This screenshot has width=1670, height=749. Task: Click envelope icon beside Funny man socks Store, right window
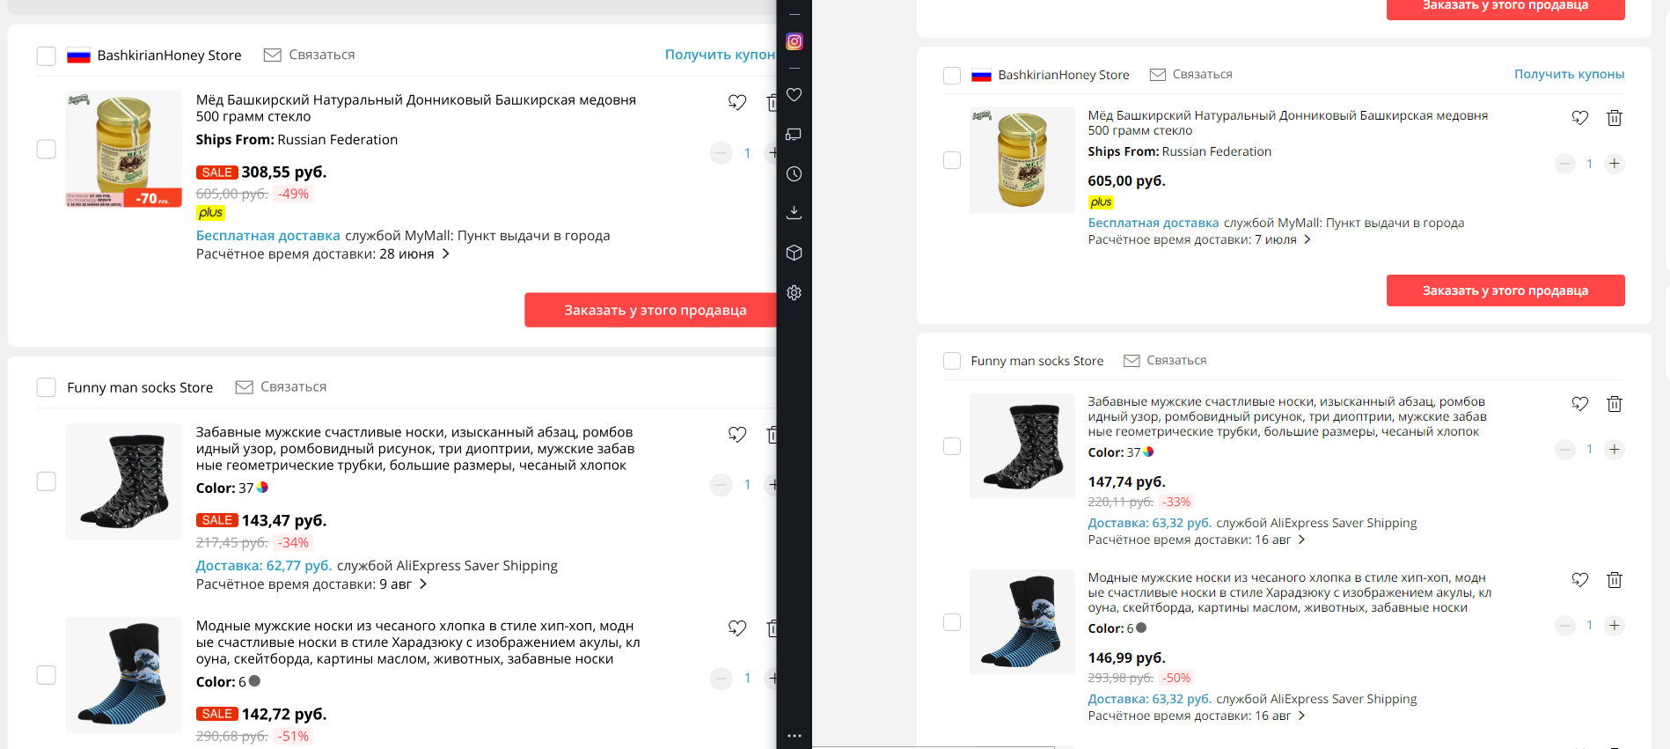(x=1132, y=360)
